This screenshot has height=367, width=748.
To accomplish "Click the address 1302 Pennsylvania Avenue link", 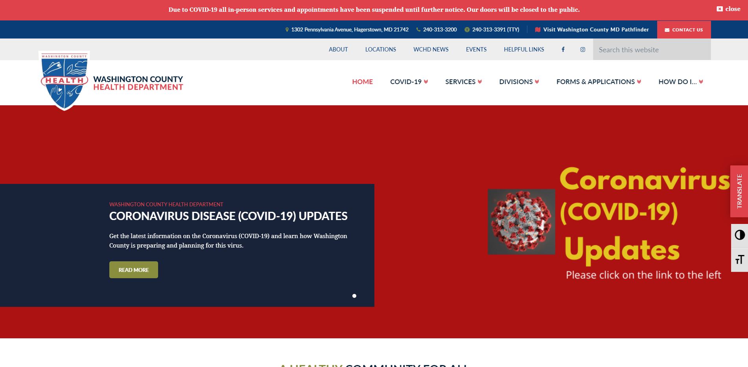I will 350,29.
